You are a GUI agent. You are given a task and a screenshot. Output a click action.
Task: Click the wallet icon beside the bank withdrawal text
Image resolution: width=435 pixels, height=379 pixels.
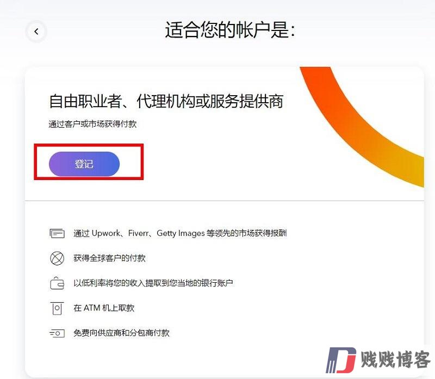(57, 283)
